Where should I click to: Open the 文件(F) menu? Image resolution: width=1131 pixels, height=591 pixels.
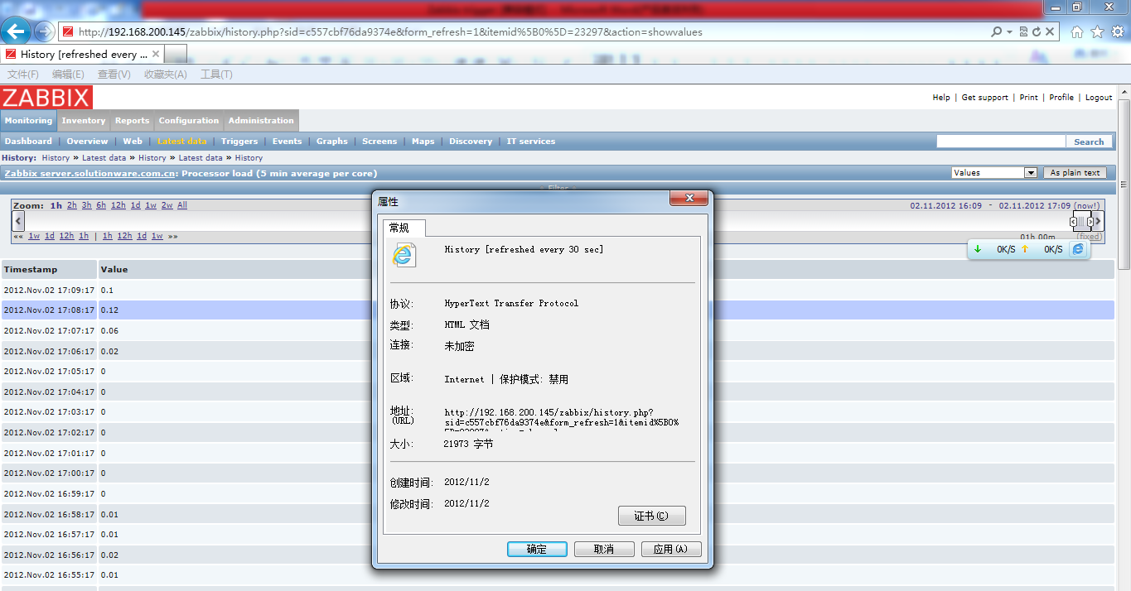pyautogui.click(x=23, y=74)
